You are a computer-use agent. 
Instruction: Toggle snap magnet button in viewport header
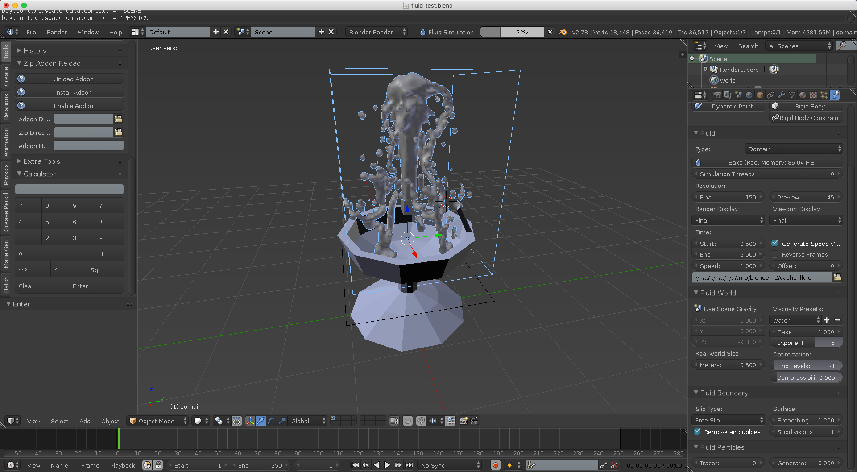click(421, 421)
